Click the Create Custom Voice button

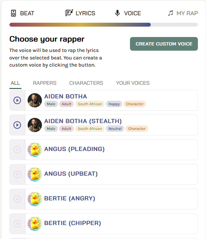click(164, 44)
